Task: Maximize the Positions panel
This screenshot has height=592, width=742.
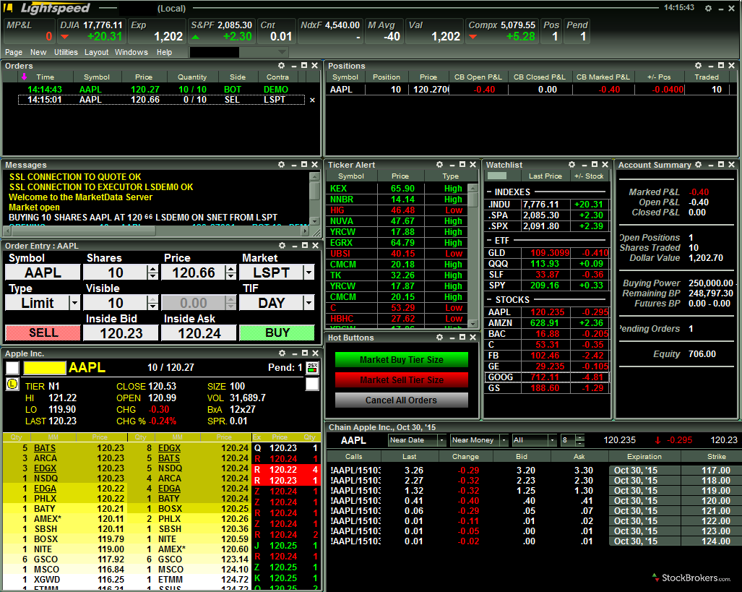Action: pos(721,65)
